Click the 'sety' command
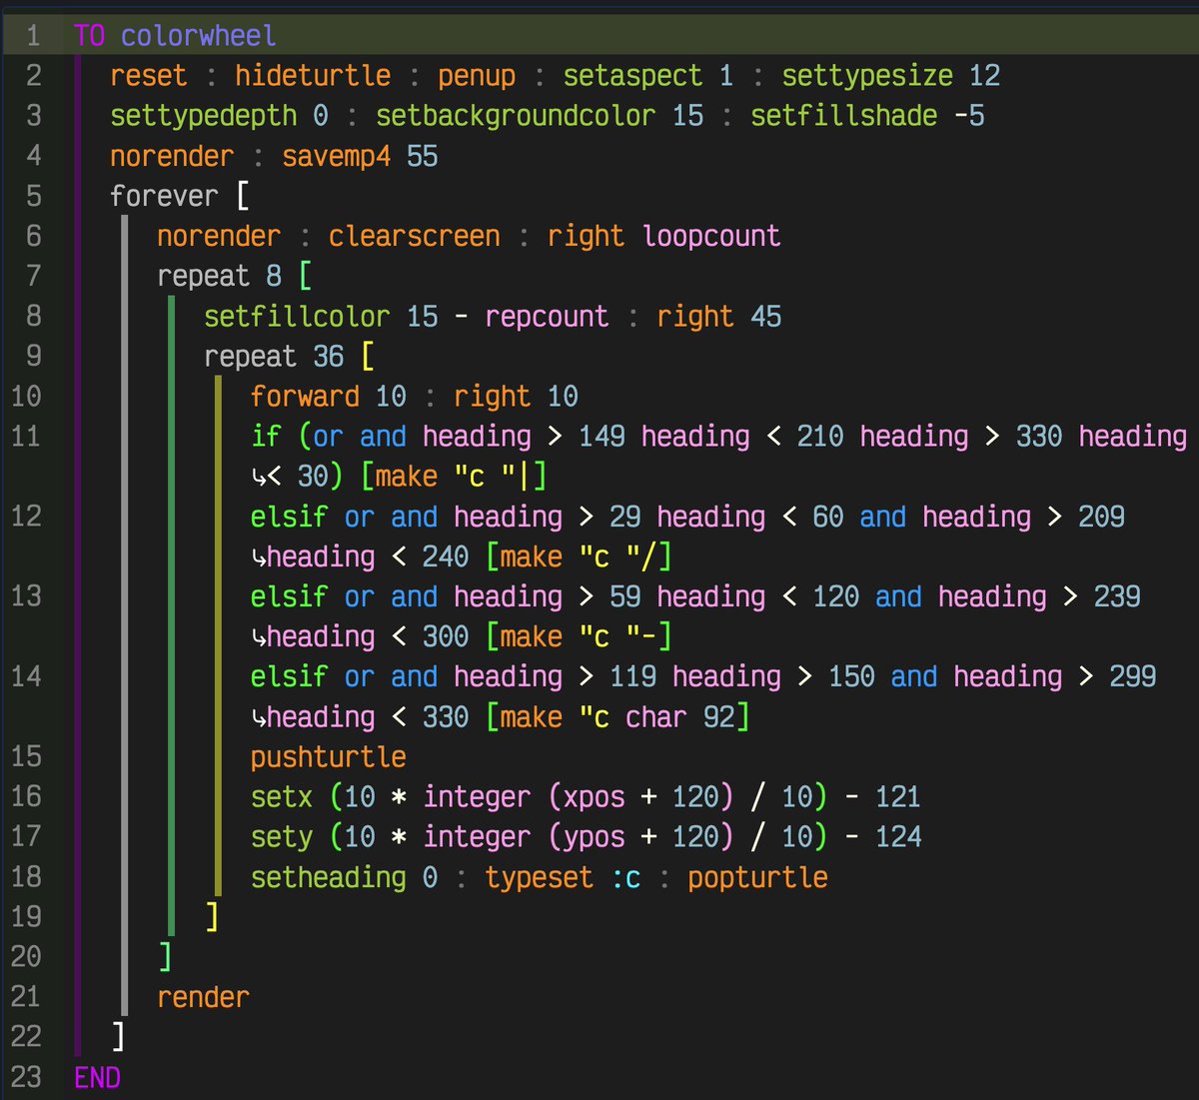Viewport: 1199px width, 1100px height. (x=282, y=837)
